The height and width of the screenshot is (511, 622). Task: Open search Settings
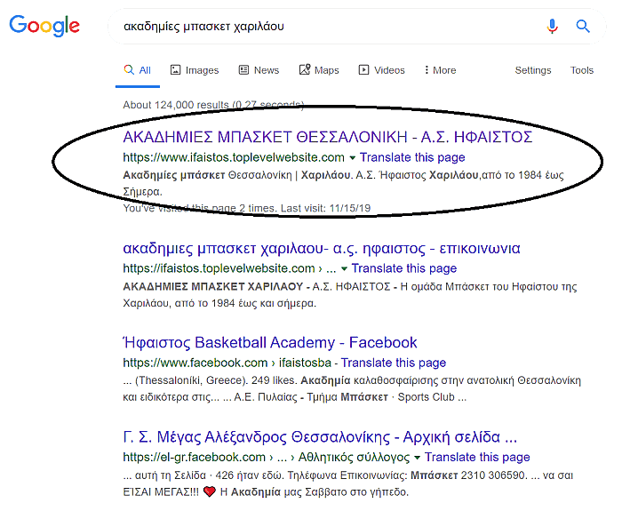(533, 70)
